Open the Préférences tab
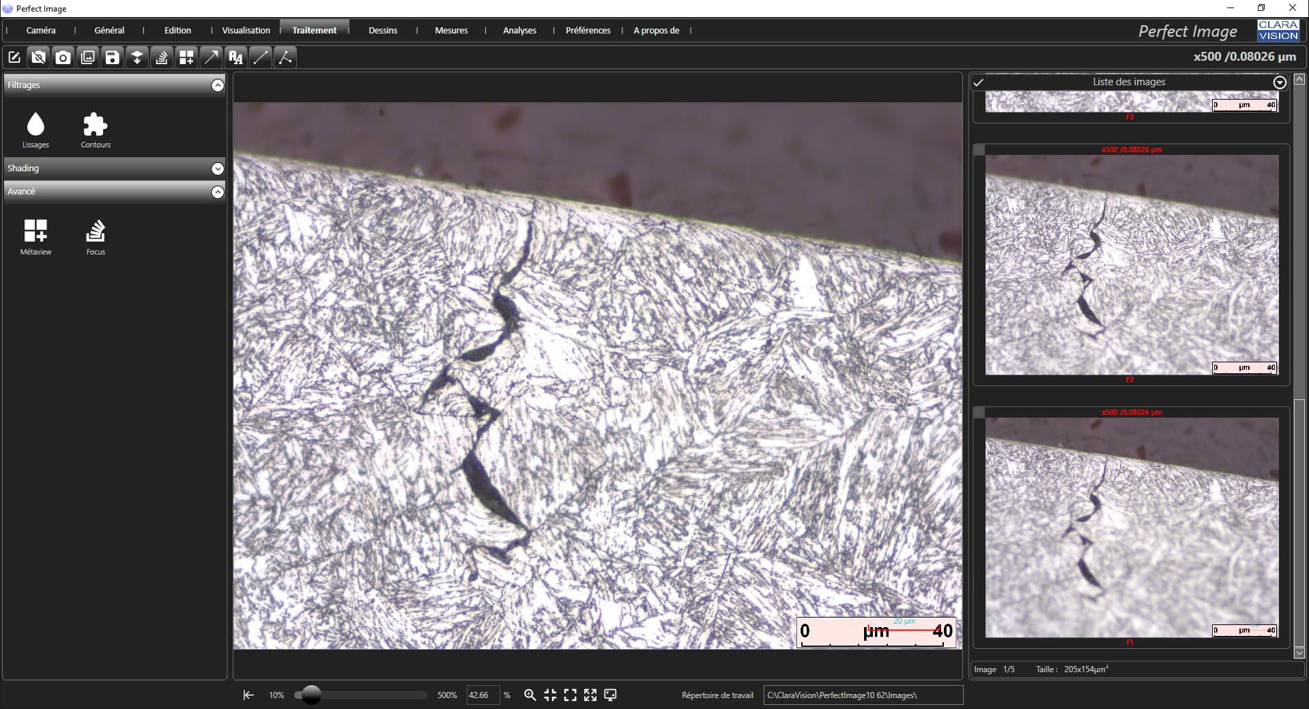The height and width of the screenshot is (709, 1309). click(588, 30)
